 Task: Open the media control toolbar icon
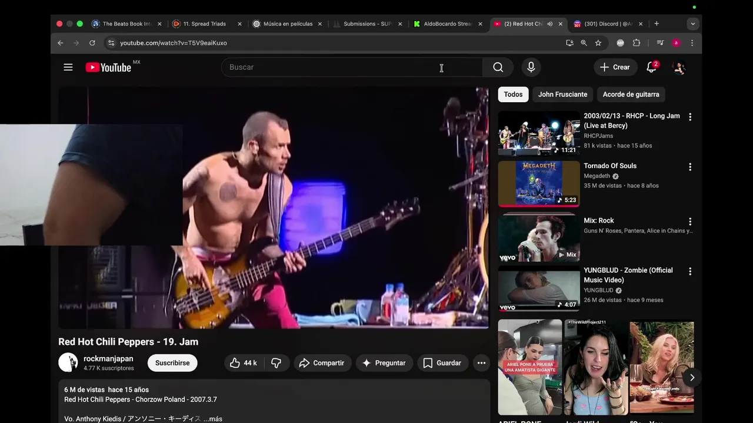660,43
